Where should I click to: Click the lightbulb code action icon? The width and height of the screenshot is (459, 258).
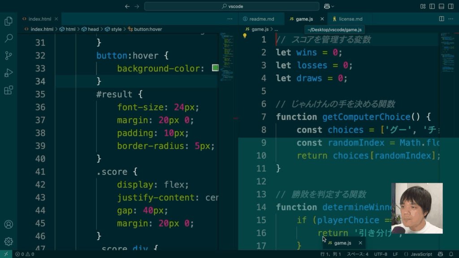click(245, 36)
